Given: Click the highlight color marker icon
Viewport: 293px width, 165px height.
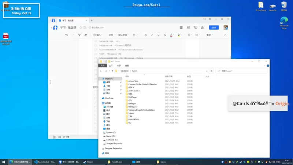Looking at the screenshot, I should (x=179, y=35).
